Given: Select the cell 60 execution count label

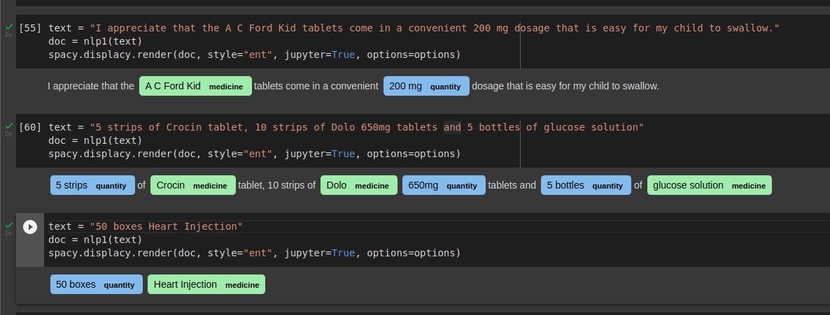Looking at the screenshot, I should (30, 127).
